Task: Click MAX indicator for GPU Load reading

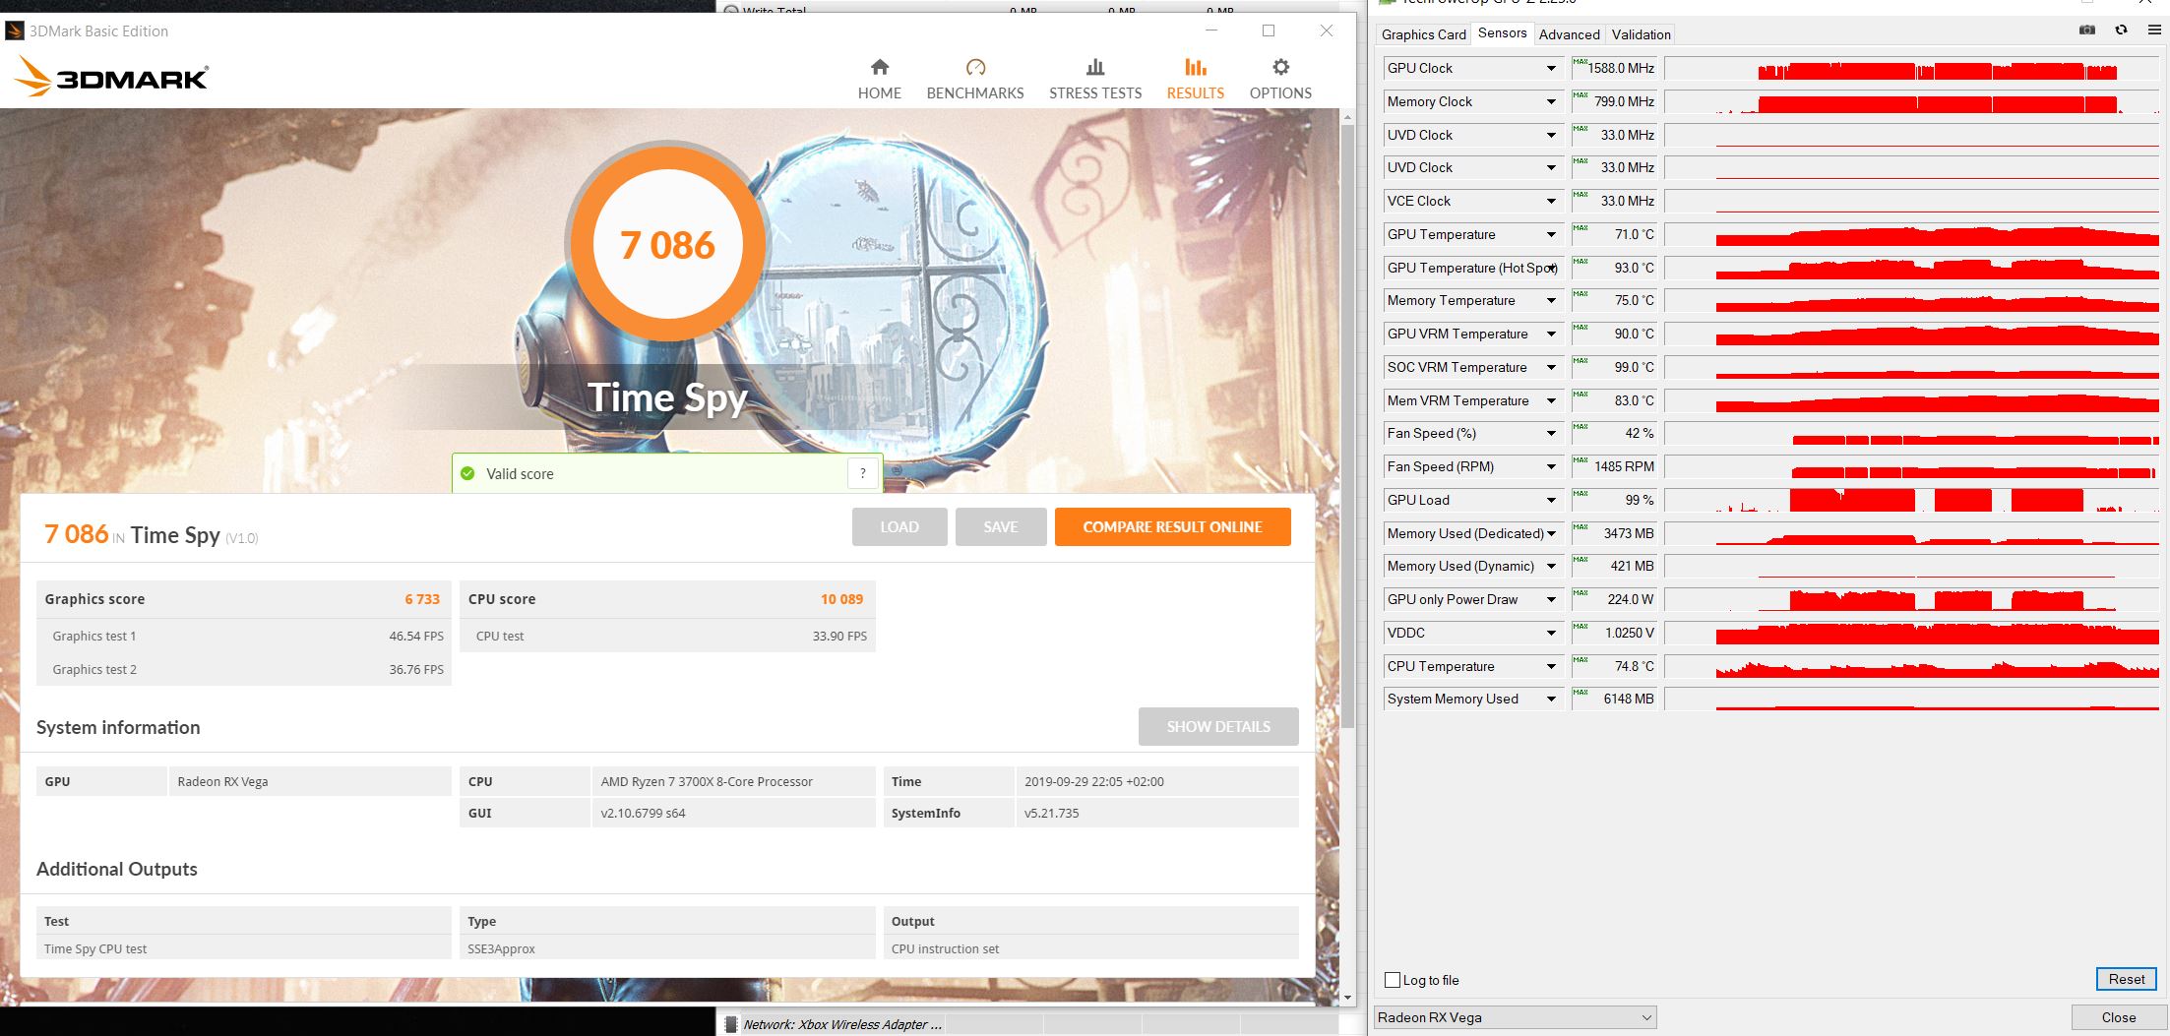Action: pos(1581,493)
